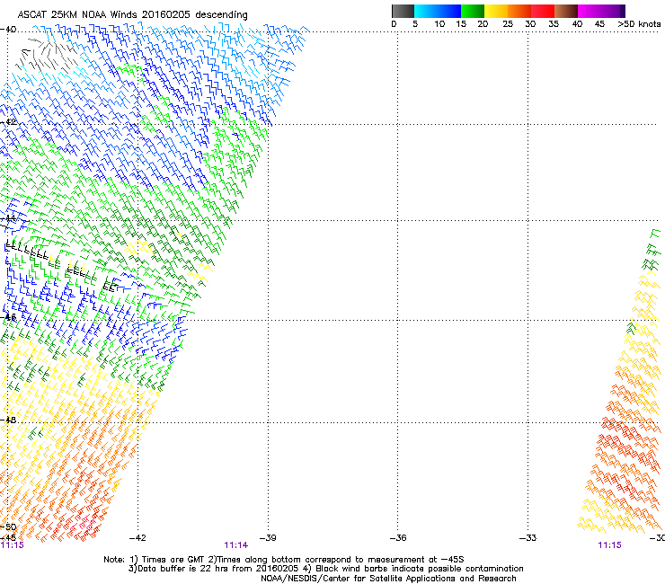Click the 'Black wind barbs indicate possible contamination' note
The width and height of the screenshot is (665, 584).
click(420, 569)
